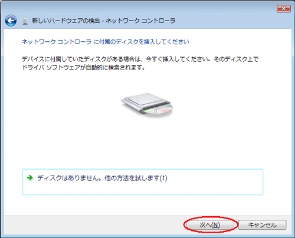Click blank white area below drive image
295x238 pixels.
pyautogui.click(x=147, y=141)
